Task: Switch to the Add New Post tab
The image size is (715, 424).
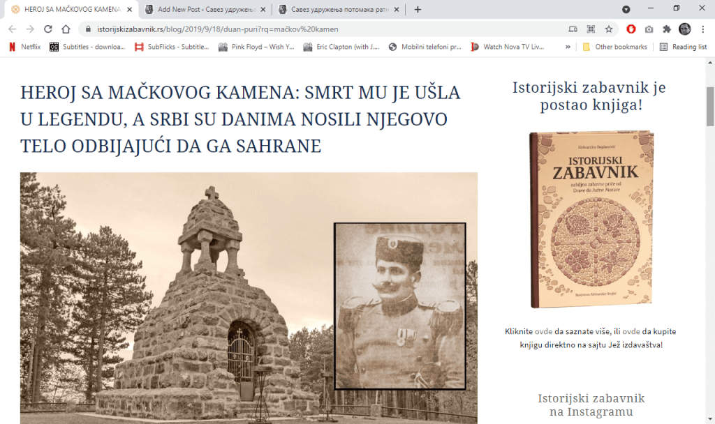Action: (199, 10)
